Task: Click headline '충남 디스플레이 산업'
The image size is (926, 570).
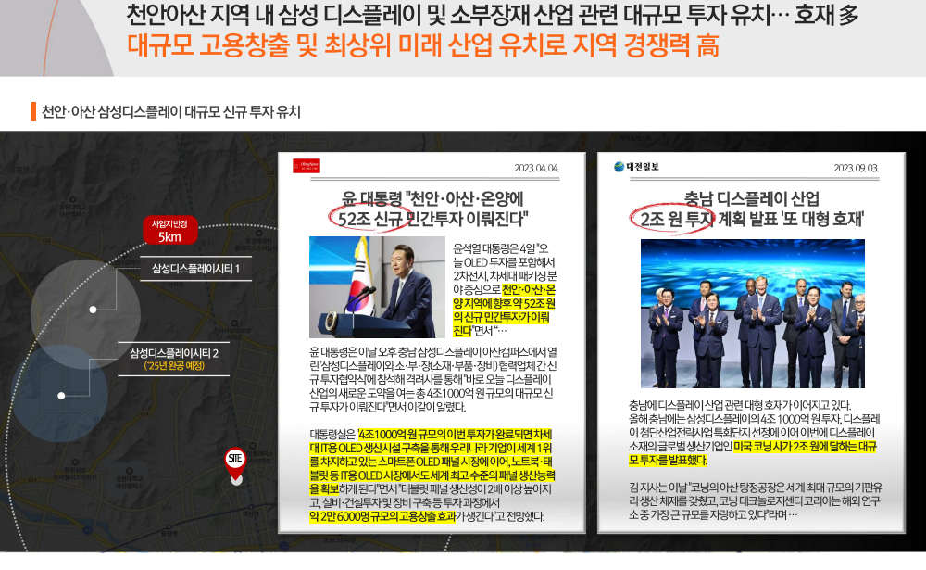Action: coord(752,198)
